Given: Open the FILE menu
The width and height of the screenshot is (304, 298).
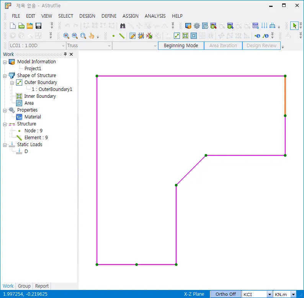Looking at the screenshot, I should (x=16, y=16).
